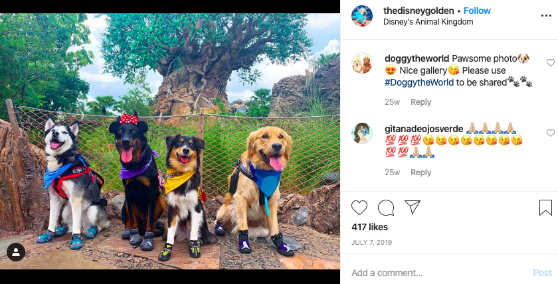View gitanadeojosverde avatar profile
558x284 pixels.
coord(362,133)
